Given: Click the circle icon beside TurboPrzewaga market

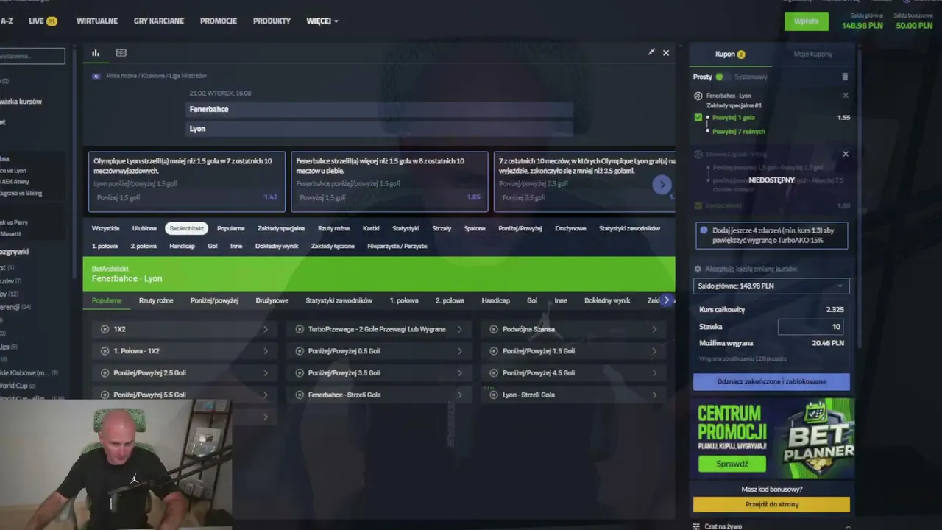Looking at the screenshot, I should pyautogui.click(x=300, y=329).
